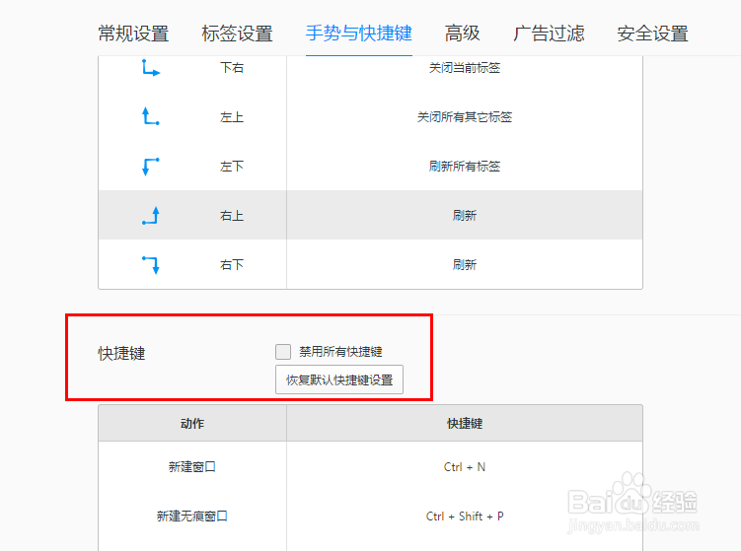Change action 关闭所有其它标签 for 左上 gesture

point(465,117)
